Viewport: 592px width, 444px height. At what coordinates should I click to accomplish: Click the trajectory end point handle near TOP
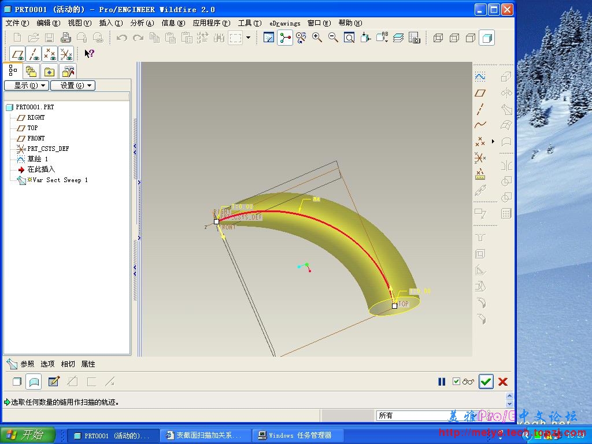point(394,306)
